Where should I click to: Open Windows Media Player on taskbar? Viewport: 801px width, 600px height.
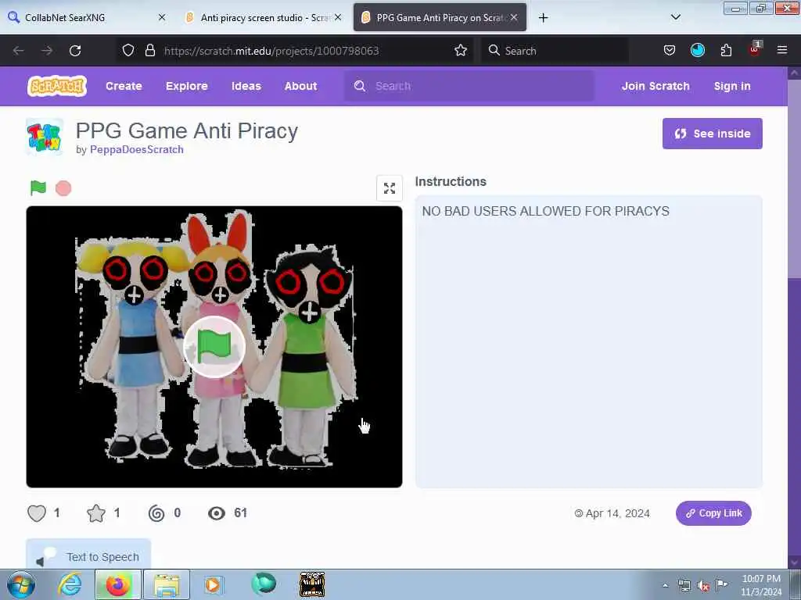click(214, 584)
